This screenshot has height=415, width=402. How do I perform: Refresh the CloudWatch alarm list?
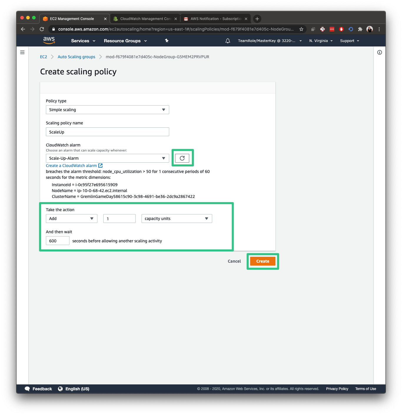click(x=182, y=158)
